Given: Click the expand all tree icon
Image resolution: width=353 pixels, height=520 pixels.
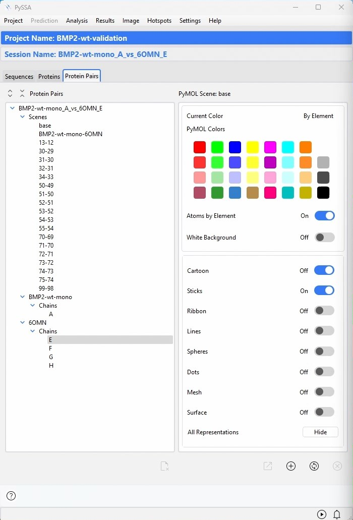Looking at the screenshot, I should point(10,93).
